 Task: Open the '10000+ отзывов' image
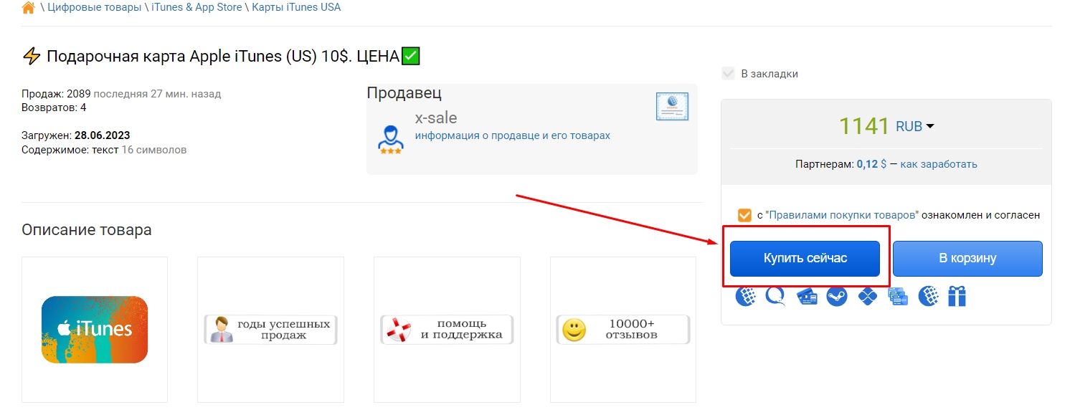click(623, 330)
